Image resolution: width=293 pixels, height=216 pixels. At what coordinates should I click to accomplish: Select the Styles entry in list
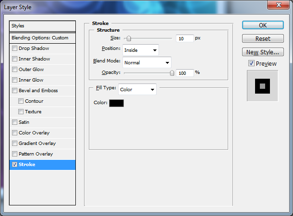coord(42,26)
